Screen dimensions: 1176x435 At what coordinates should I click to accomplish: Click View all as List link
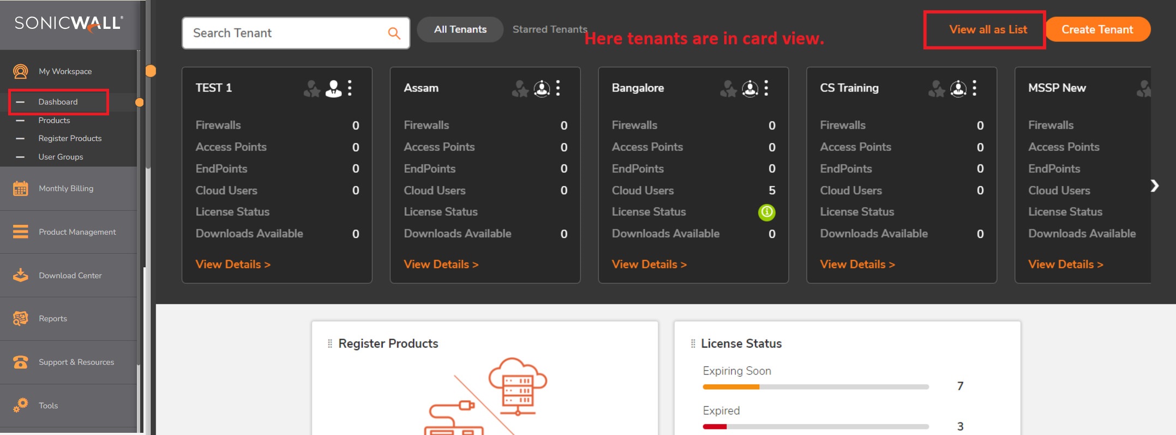pyautogui.click(x=988, y=29)
